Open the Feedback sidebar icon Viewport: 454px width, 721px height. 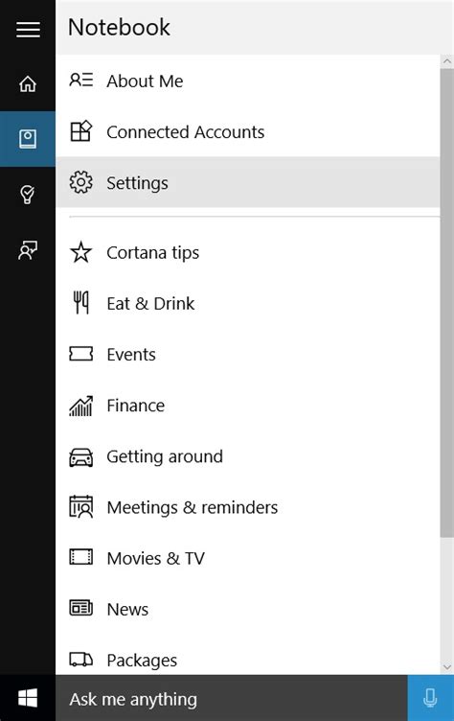pos(28,250)
